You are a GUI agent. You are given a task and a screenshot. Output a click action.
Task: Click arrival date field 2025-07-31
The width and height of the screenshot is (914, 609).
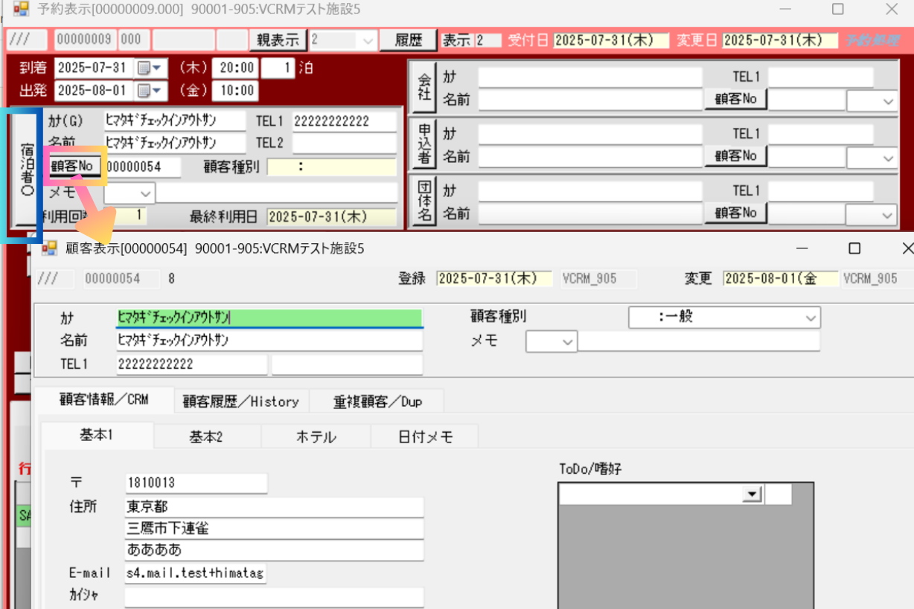(x=95, y=68)
